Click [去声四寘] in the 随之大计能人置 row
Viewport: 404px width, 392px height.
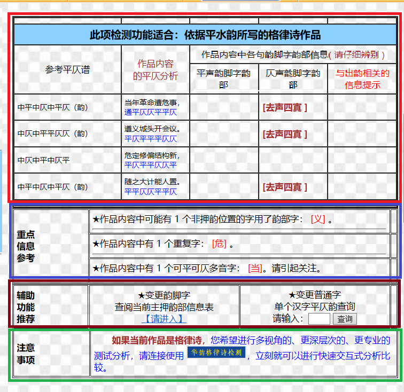285,187
